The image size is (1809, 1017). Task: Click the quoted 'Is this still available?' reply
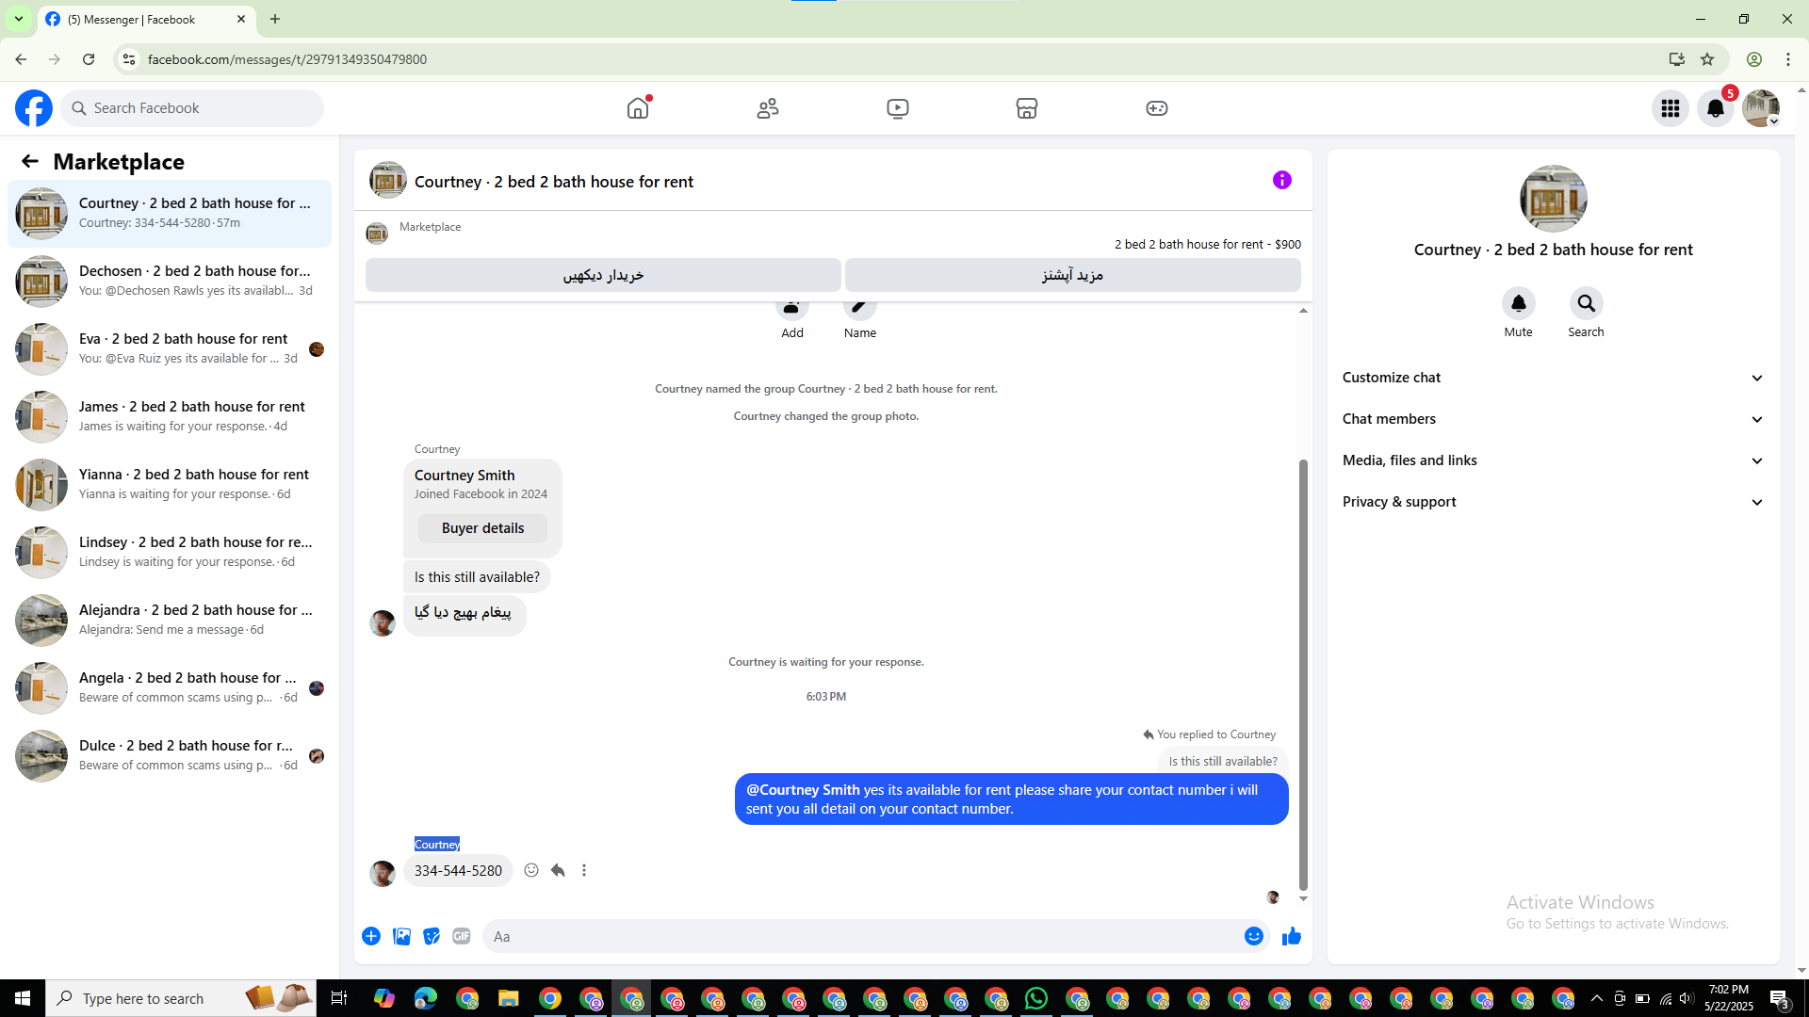[x=1223, y=761]
